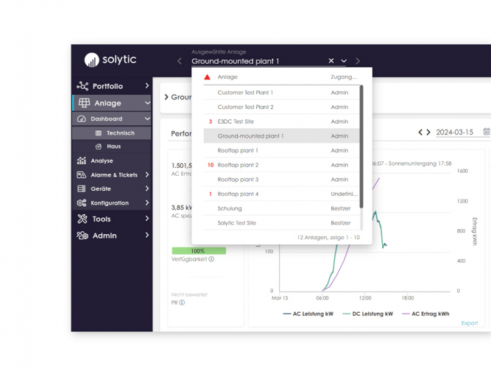Click the 2024-03-15 date field
Screen dimensions: 491x368
455,132
